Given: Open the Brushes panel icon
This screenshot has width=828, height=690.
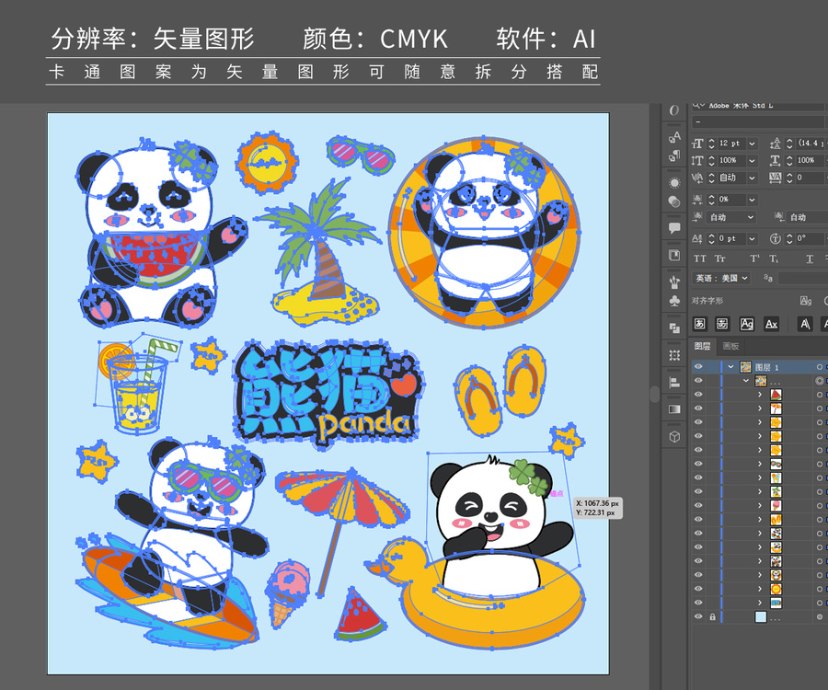Looking at the screenshot, I should 674,282.
